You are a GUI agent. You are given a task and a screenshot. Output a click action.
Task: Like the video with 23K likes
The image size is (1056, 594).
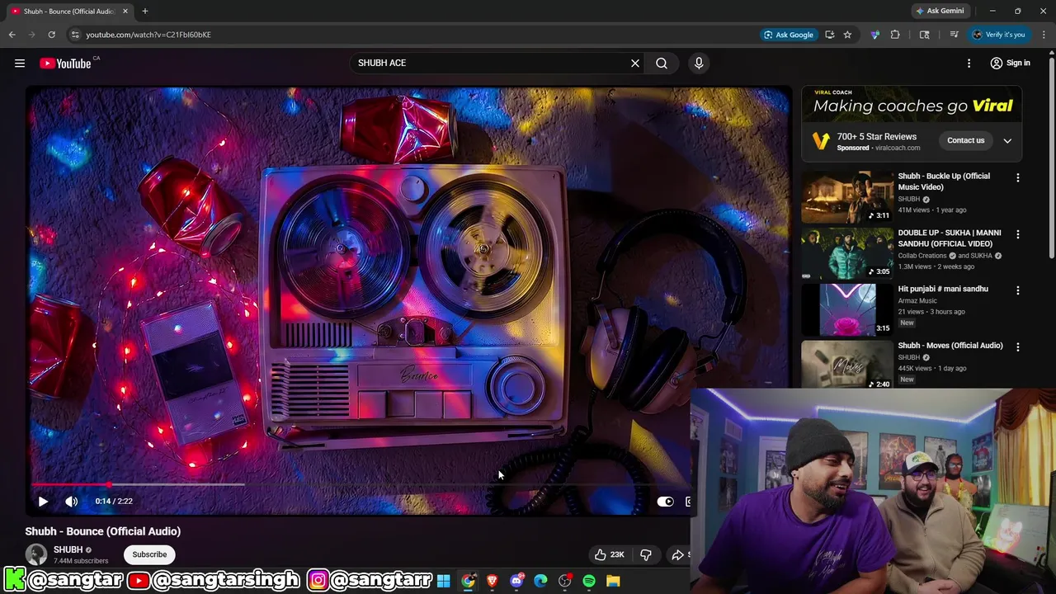(x=609, y=554)
